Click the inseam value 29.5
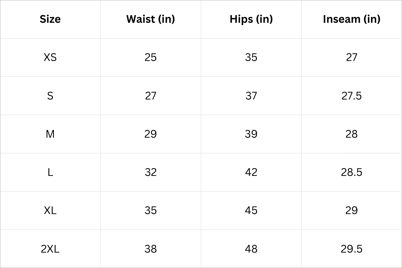Screen dimensions: 402x268 click(x=351, y=249)
